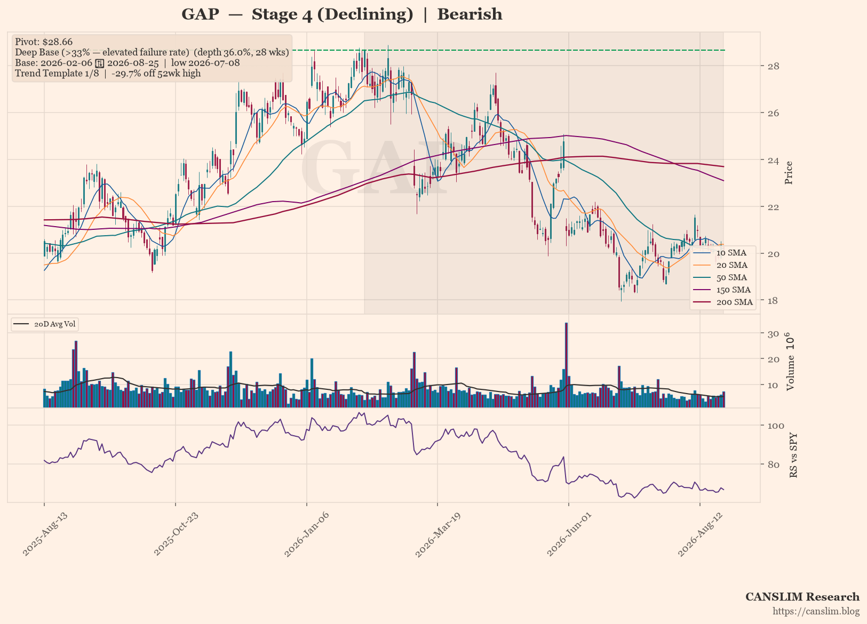Click the tallest volume bar near June 2026
Viewport: 867px width, 624px height.
click(x=566, y=365)
